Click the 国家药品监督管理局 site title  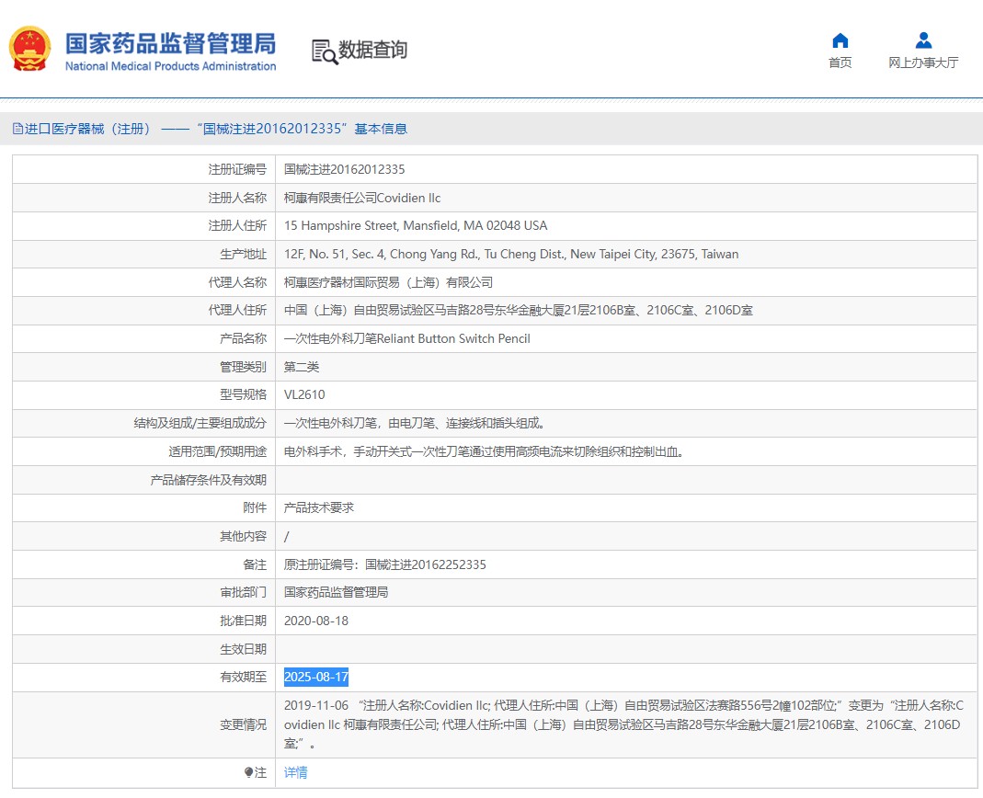[x=170, y=43]
